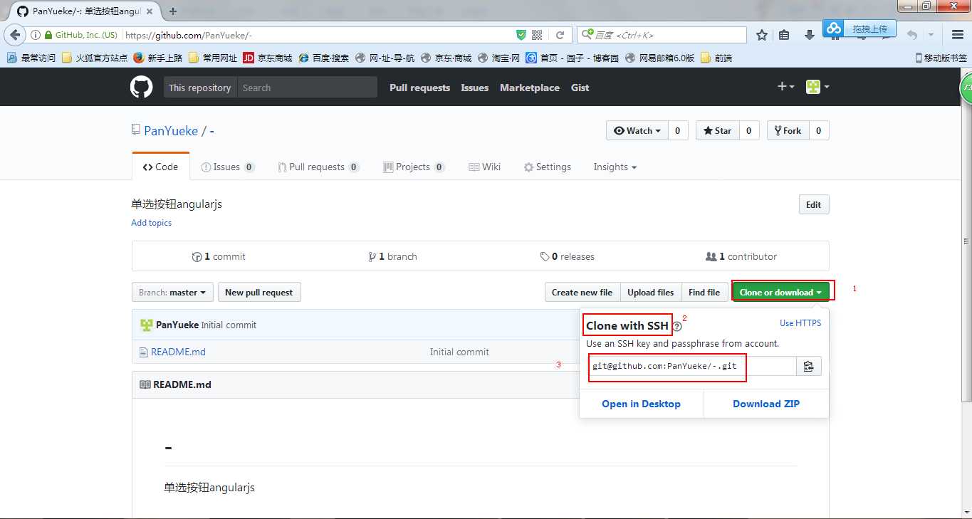Viewport: 972px width, 519px height.
Task: Open the user avatar account dropdown
Action: point(817,87)
